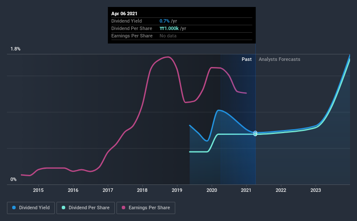
Task: Toggle the Earnings Per Share legend series
Action: (146, 208)
